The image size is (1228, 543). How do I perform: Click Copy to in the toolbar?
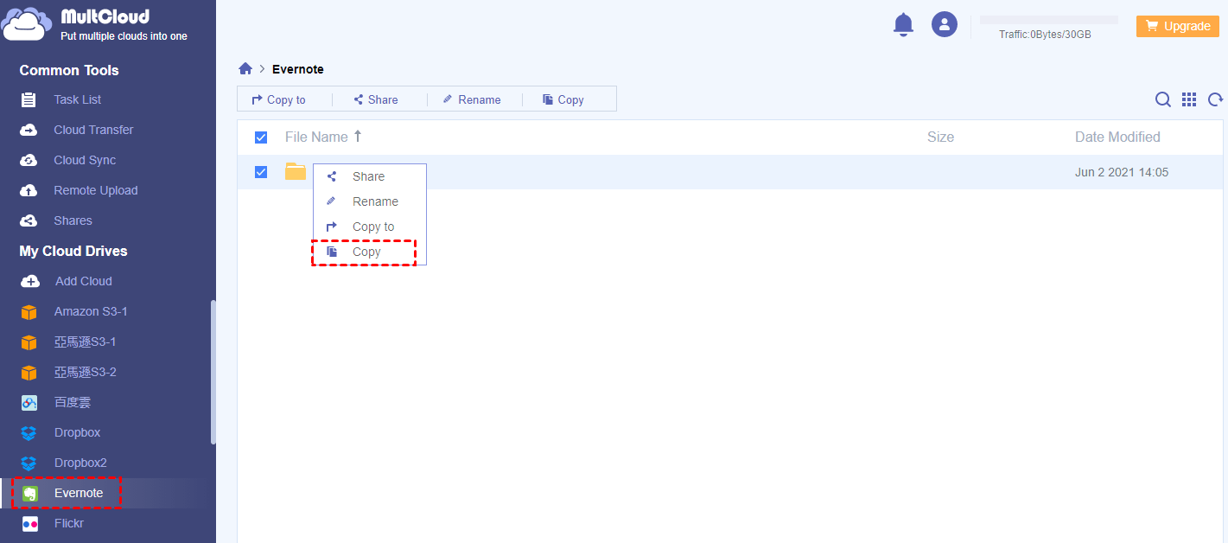click(x=278, y=99)
